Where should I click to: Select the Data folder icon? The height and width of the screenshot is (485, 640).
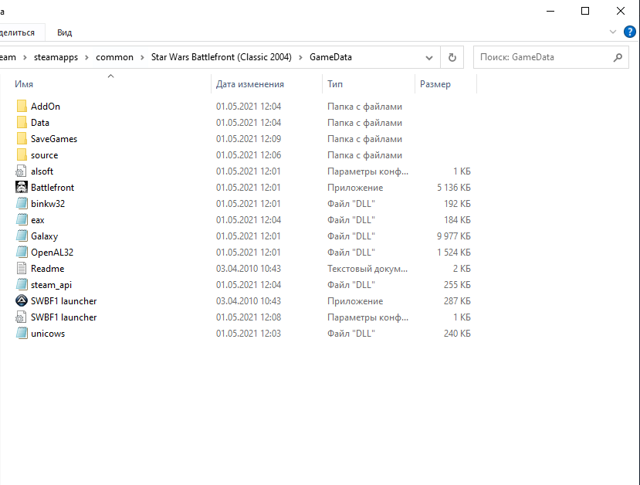[22, 123]
